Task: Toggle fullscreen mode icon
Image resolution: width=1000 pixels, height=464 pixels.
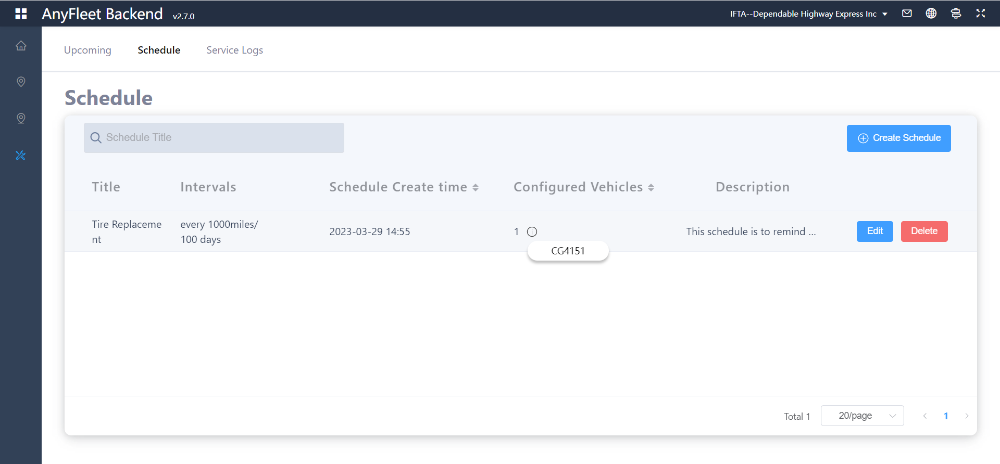Action: (981, 14)
